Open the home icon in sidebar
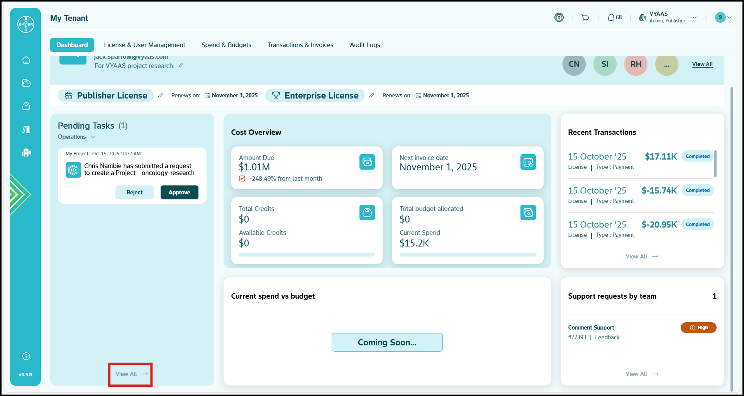This screenshot has height=396, width=744. click(x=26, y=60)
